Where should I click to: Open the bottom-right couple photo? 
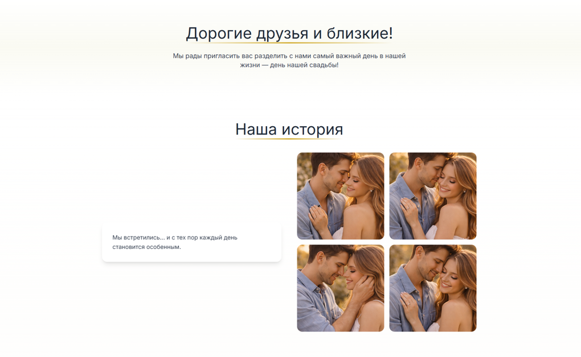pos(432,288)
